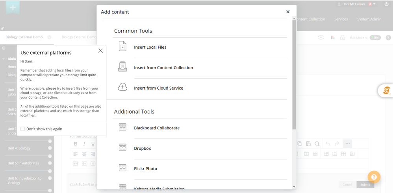This screenshot has width=393, height=193.
Task: Click the Add content dialog scrollbar thumb
Action: click(294, 75)
